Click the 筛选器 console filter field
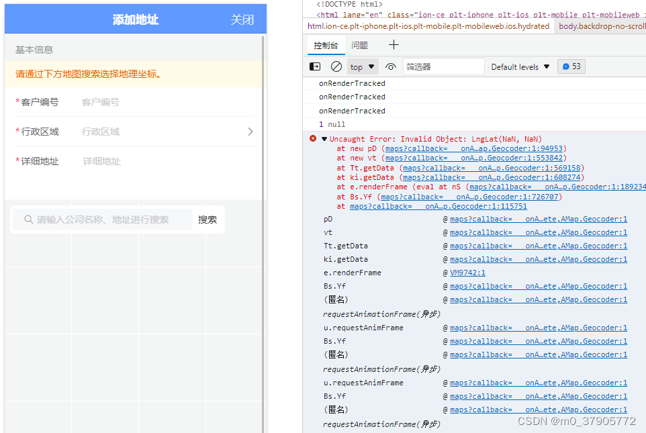Image resolution: width=646 pixels, height=433 pixels. 443,66
